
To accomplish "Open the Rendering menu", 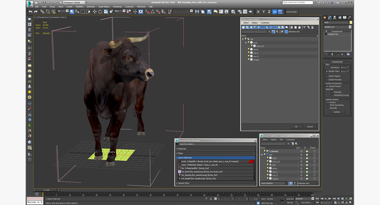I will click(x=117, y=7).
